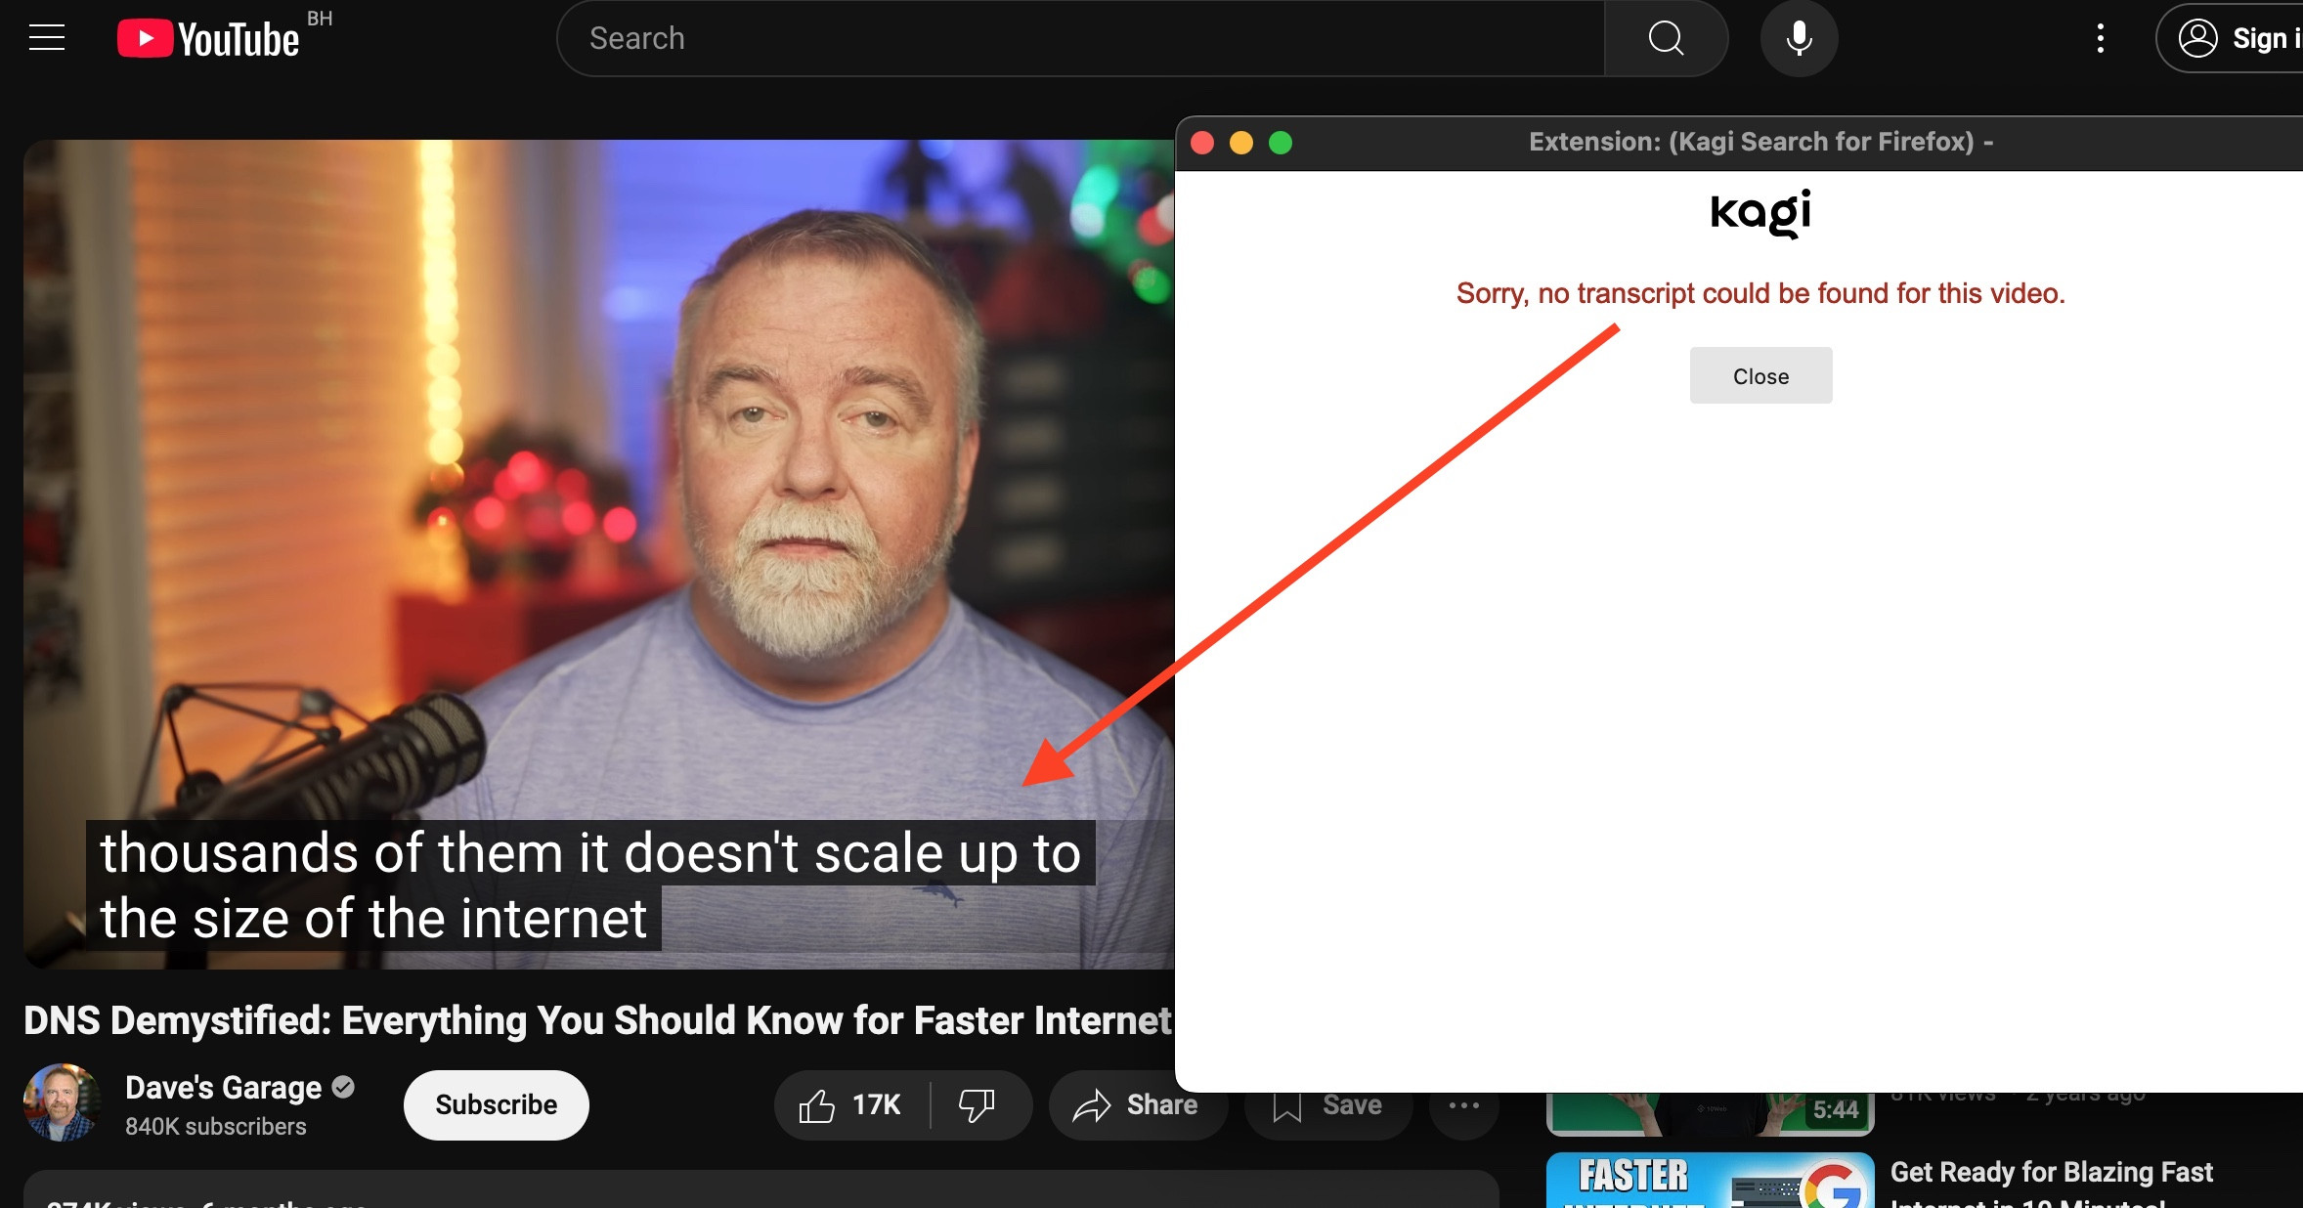Image resolution: width=2303 pixels, height=1208 pixels.
Task: Click into the YouTube Search field
Action: [1075, 38]
